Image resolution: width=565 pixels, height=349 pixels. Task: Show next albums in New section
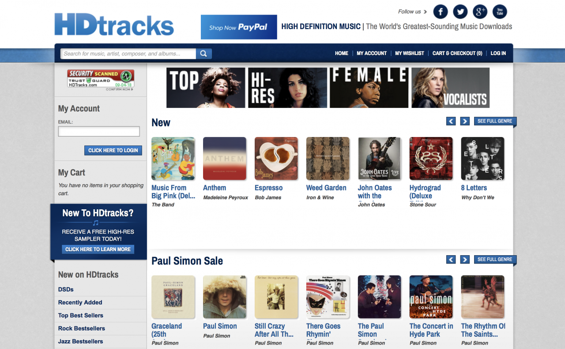[464, 121]
